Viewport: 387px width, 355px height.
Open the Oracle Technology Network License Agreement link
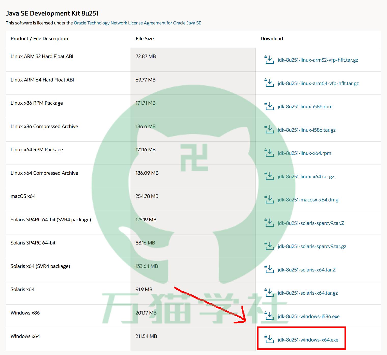tap(137, 23)
